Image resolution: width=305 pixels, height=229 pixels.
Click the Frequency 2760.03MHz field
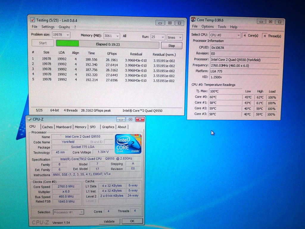tap(245, 66)
